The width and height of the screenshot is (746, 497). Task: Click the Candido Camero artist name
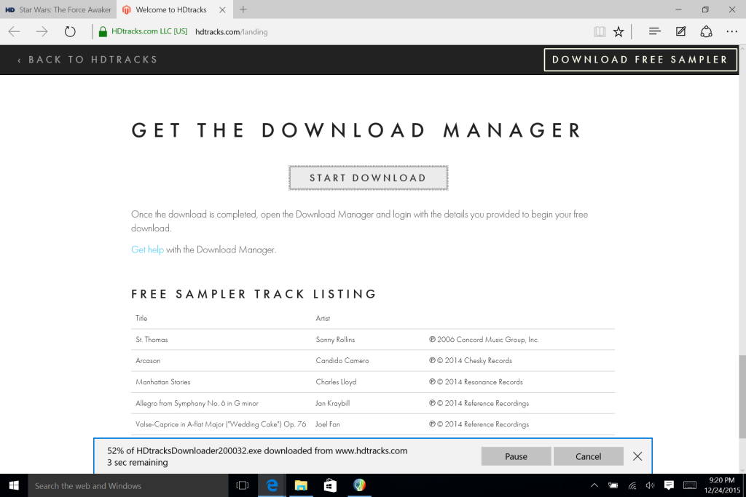342,361
